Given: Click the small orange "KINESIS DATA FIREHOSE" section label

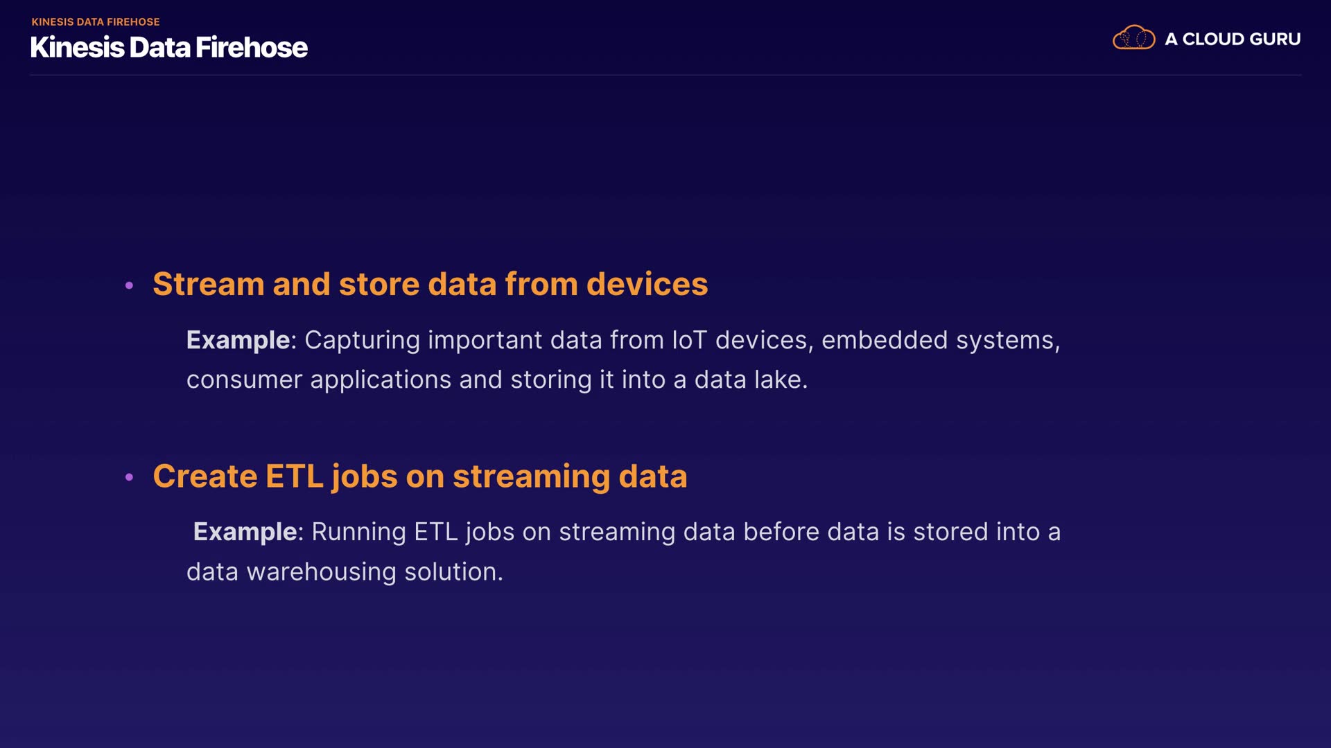Looking at the screenshot, I should click(96, 22).
